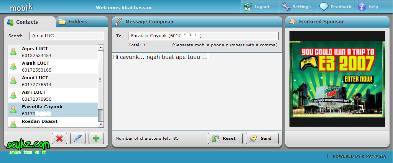Click the blue pen edit contact icon
This screenshot has width=393, height=163.
pyautogui.click(x=77, y=139)
